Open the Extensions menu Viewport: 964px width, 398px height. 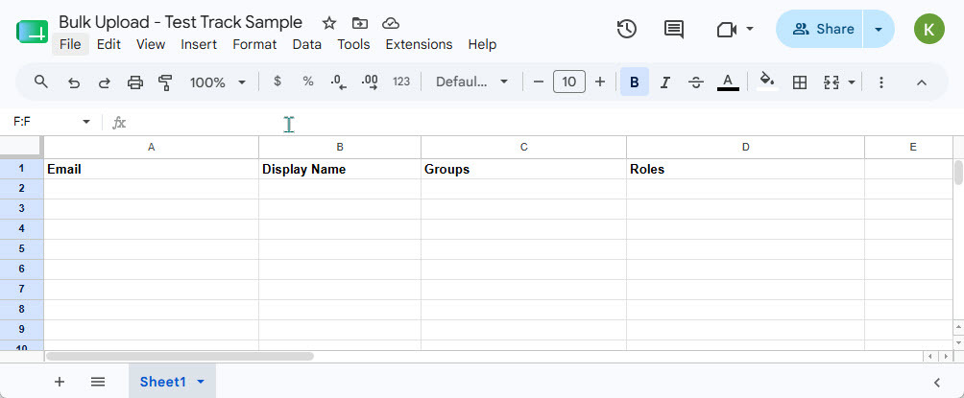419,44
